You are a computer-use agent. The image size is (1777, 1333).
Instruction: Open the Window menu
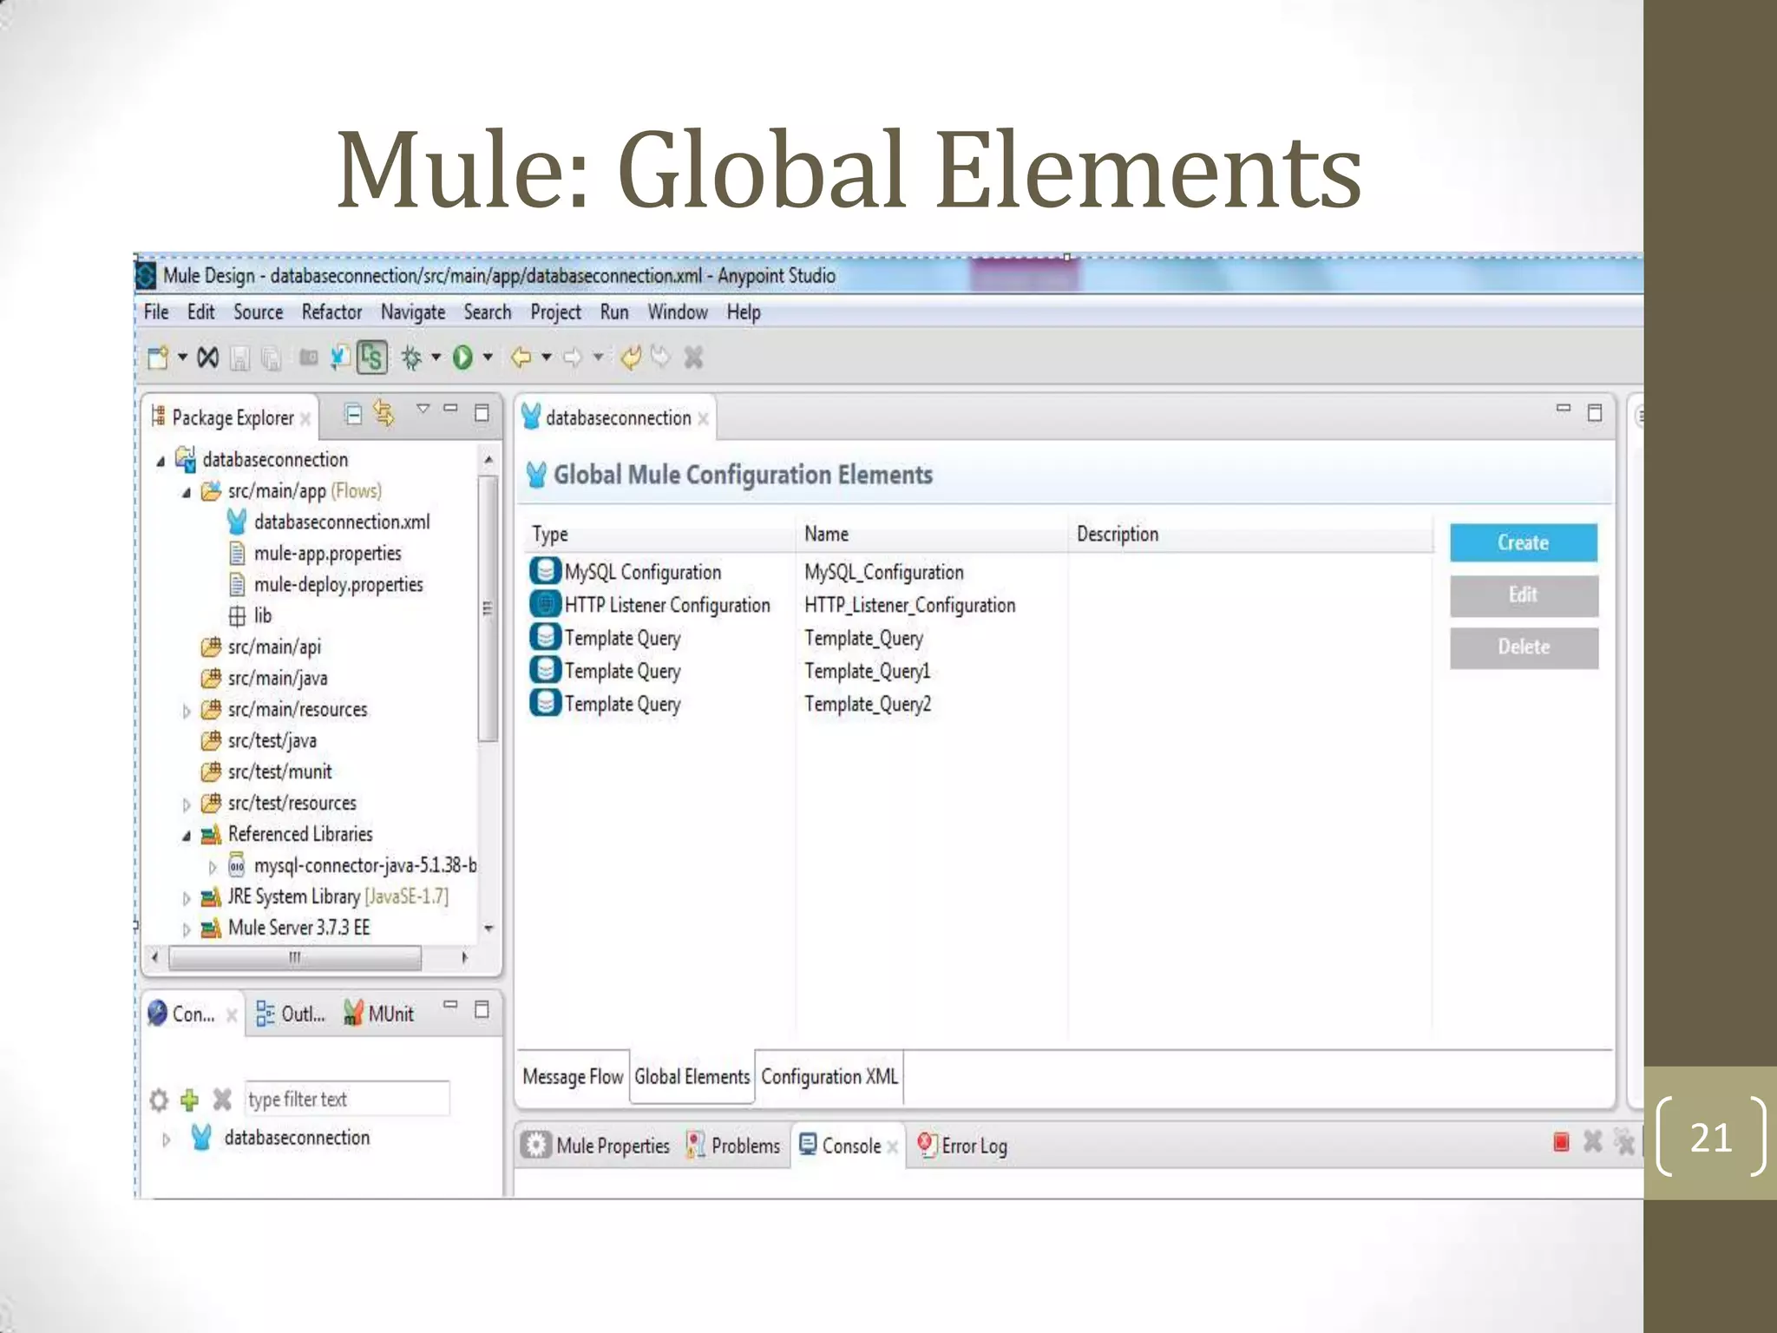(678, 312)
